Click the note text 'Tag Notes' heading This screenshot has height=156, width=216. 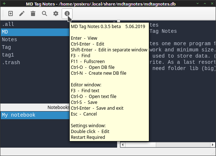[x=163, y=31]
